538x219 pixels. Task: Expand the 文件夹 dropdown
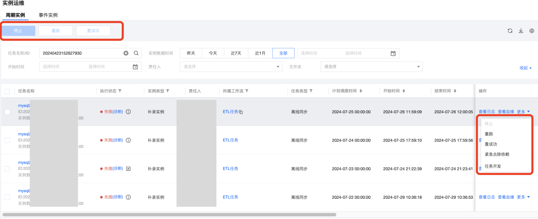point(371,67)
